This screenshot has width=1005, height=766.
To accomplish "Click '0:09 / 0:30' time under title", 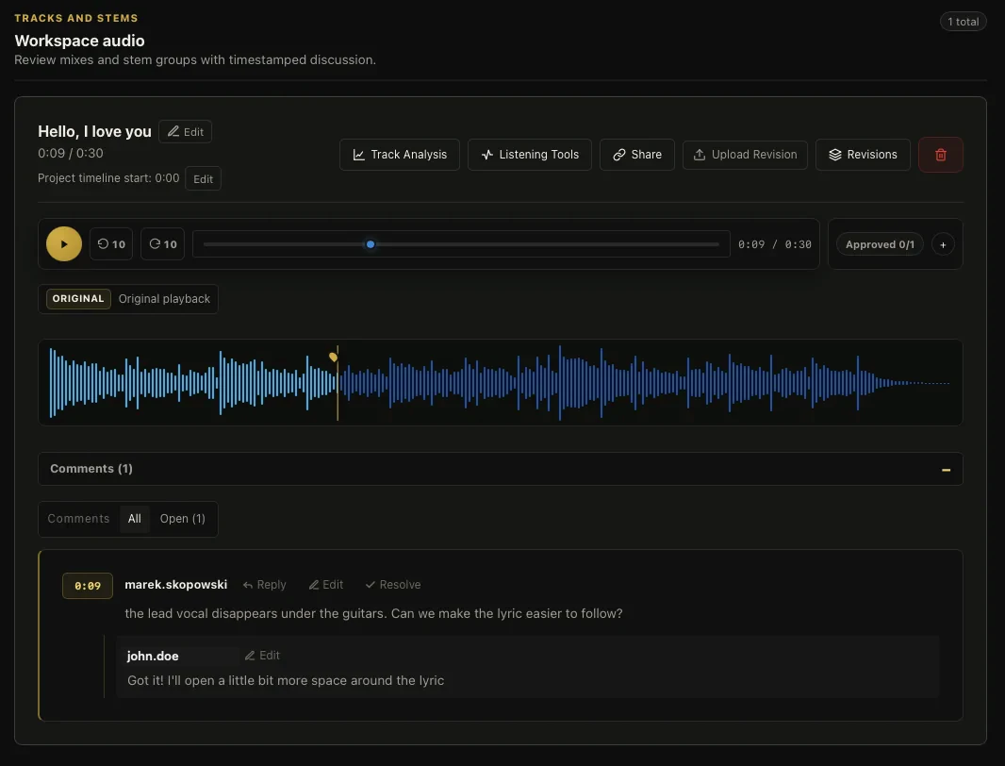I will tap(71, 154).
